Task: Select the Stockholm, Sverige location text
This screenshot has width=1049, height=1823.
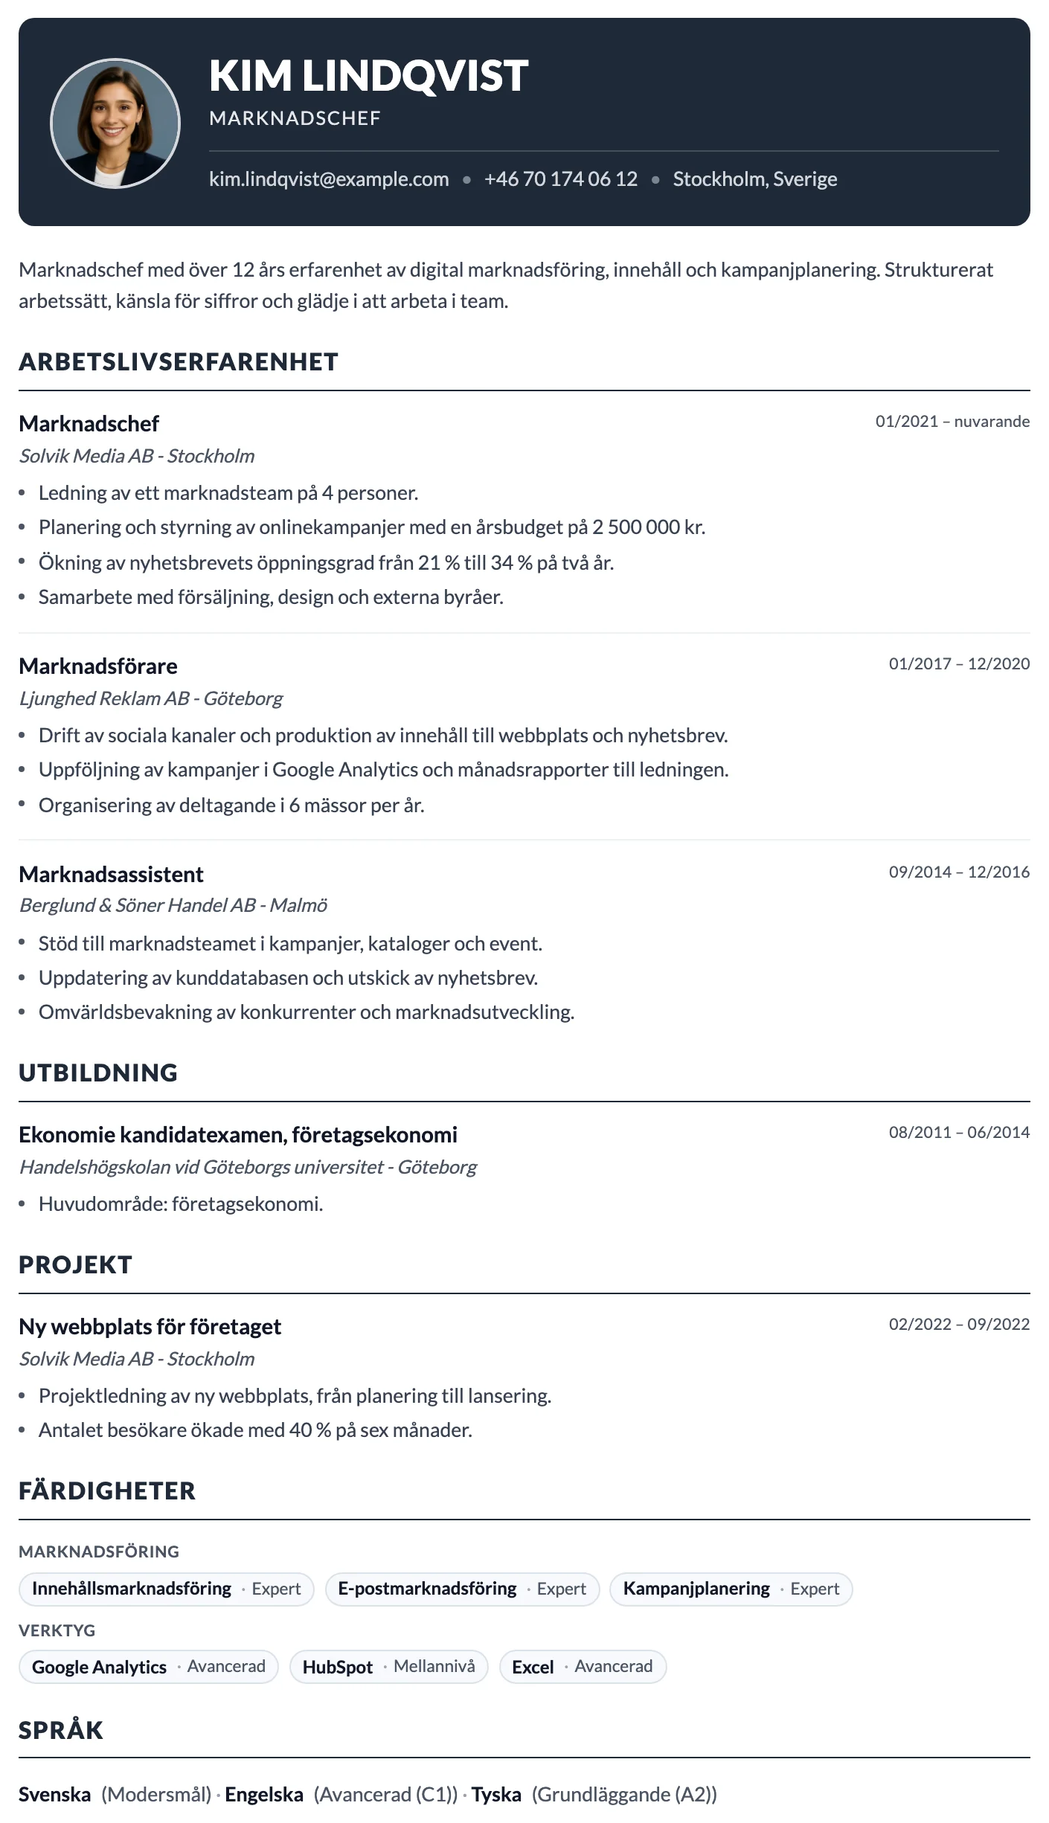Action: (755, 179)
